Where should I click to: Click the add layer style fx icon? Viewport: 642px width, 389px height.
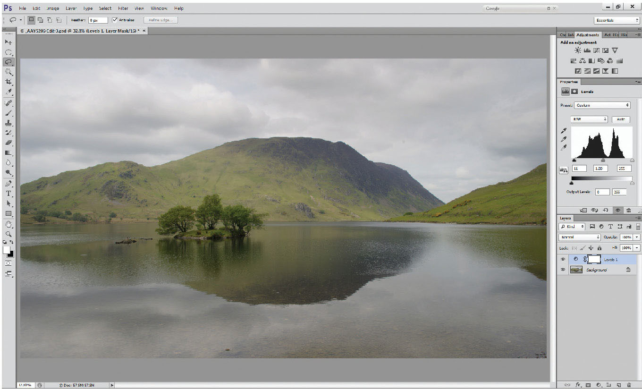pyautogui.click(x=578, y=385)
